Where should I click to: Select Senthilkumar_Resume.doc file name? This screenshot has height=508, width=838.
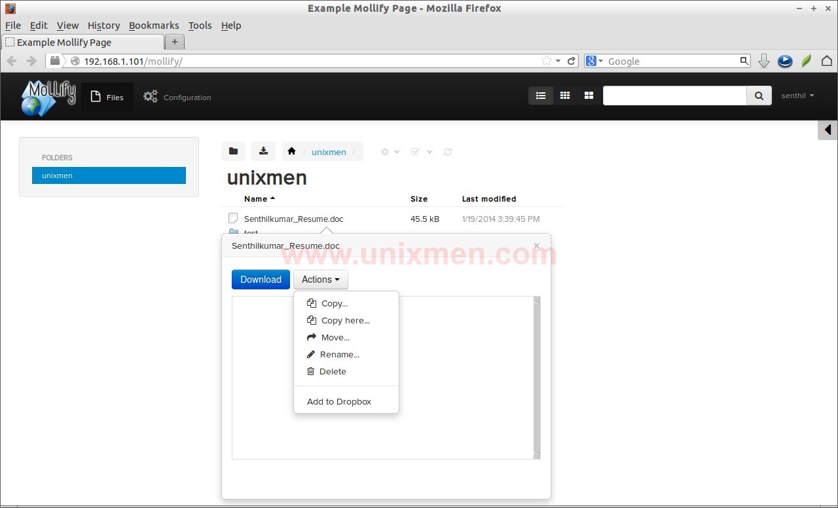pyautogui.click(x=293, y=219)
